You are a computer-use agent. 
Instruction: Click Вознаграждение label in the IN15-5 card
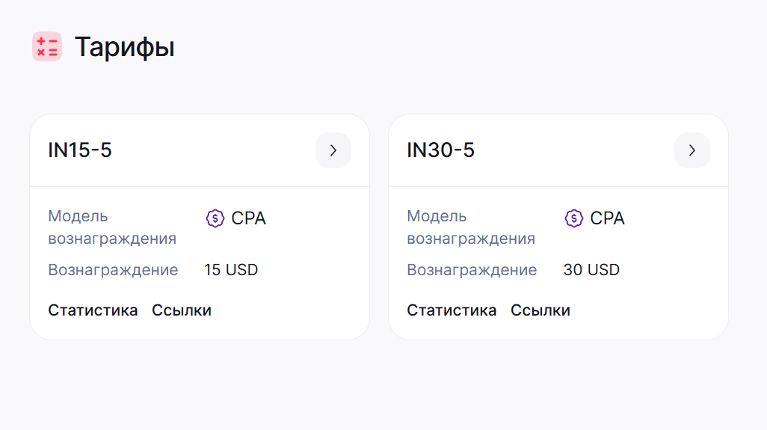pyautogui.click(x=113, y=270)
